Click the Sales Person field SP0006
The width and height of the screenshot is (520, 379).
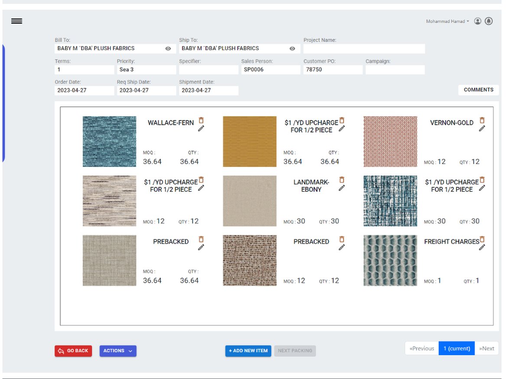pos(271,69)
